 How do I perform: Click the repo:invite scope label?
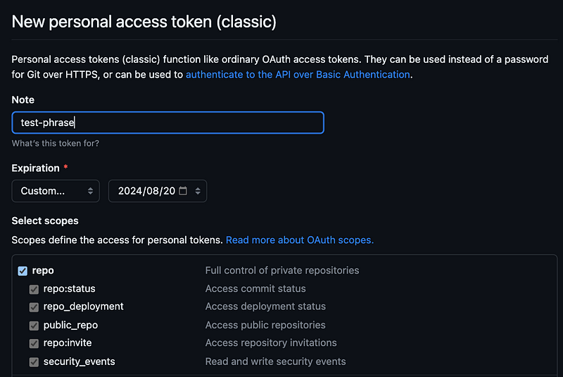68,343
